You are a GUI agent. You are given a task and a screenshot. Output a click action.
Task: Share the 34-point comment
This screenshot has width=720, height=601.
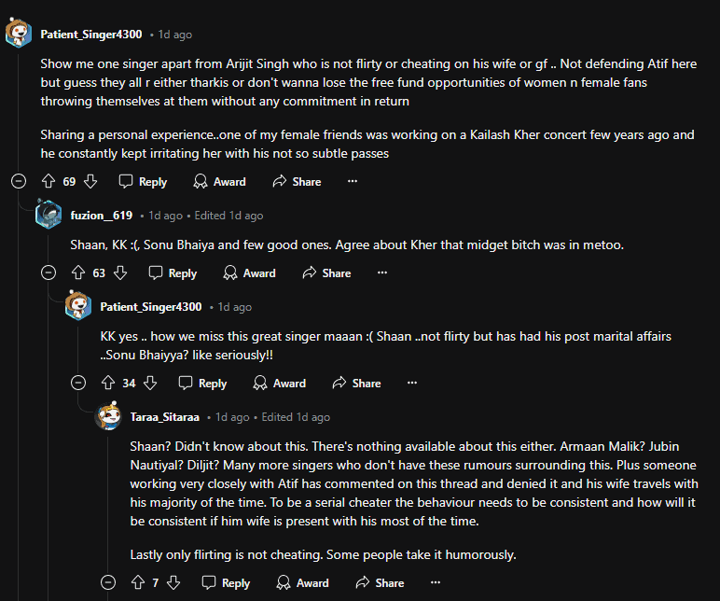(x=356, y=383)
